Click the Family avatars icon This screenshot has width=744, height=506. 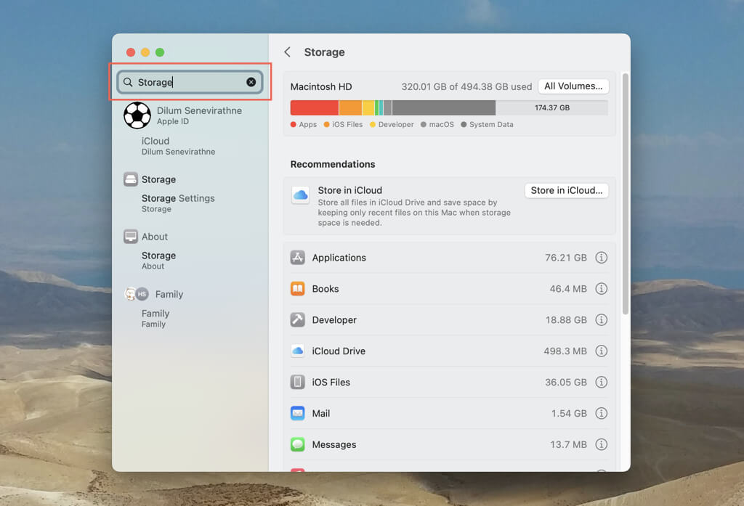(x=137, y=294)
